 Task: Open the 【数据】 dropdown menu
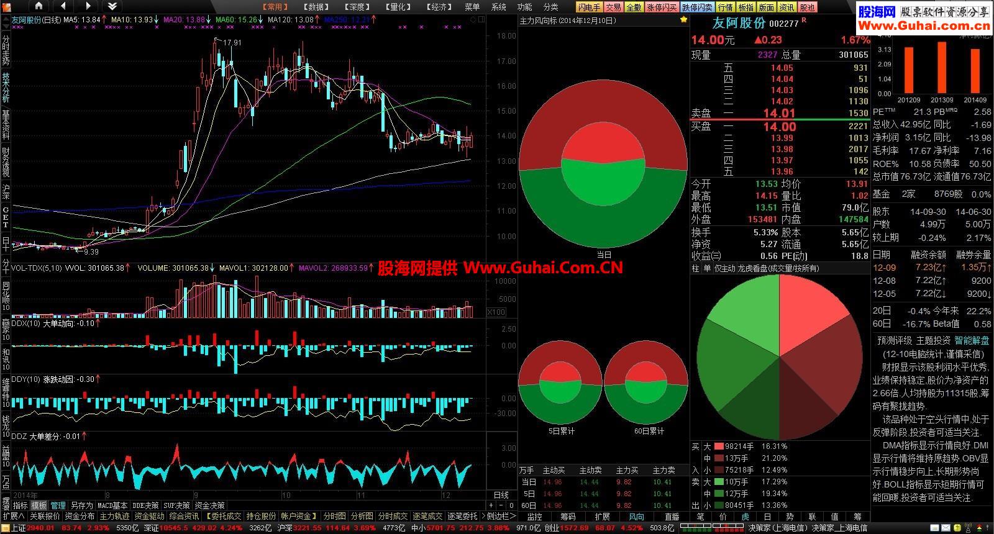[317, 7]
